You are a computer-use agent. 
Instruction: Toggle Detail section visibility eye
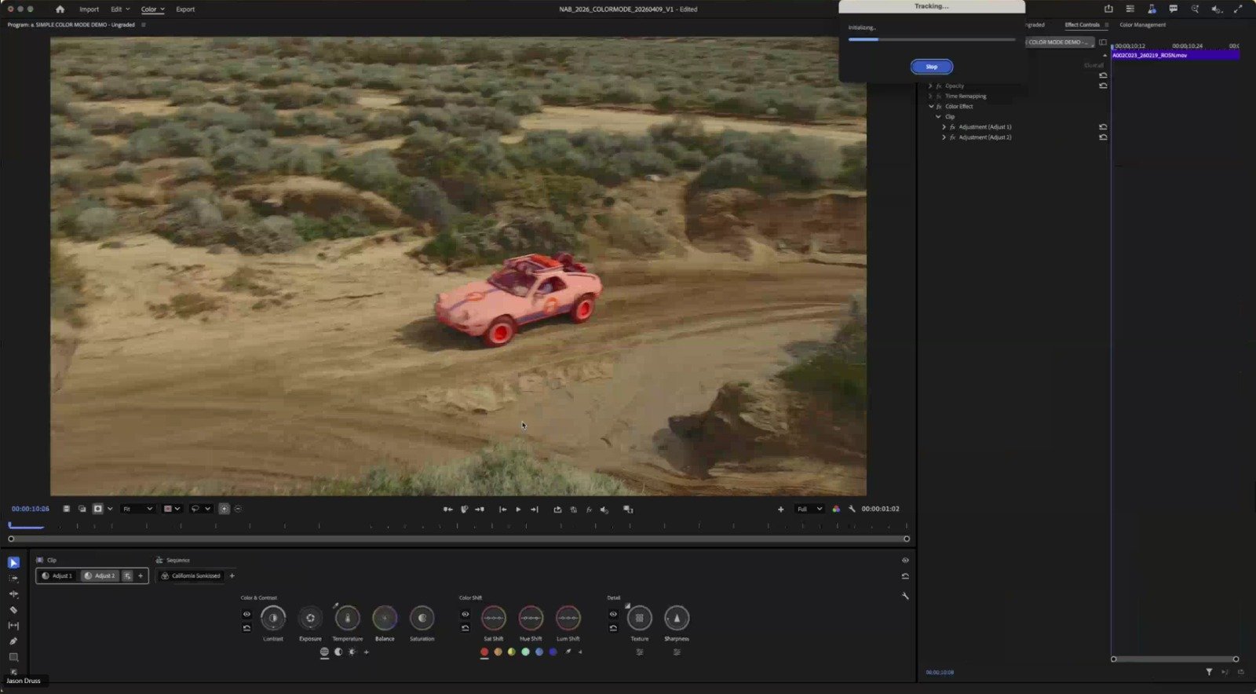pyautogui.click(x=613, y=614)
